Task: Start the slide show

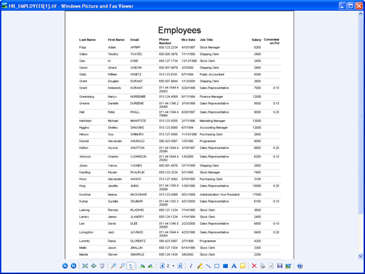Action: point(102,266)
